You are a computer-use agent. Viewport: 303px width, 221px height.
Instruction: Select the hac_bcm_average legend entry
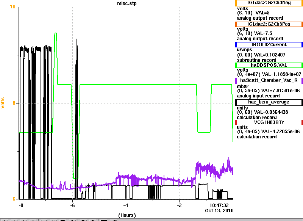(x=269, y=102)
